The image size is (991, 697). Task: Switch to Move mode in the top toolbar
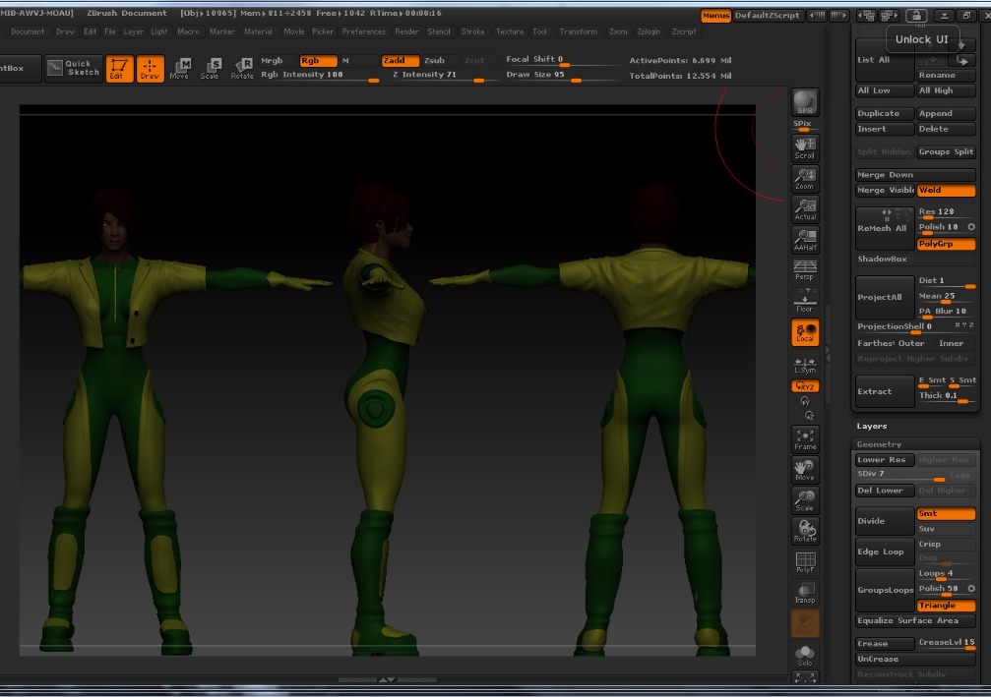[179, 68]
